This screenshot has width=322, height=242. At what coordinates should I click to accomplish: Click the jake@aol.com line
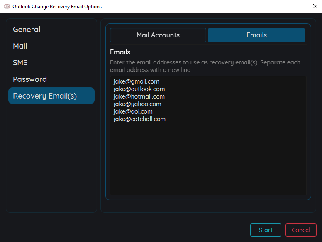(133, 111)
